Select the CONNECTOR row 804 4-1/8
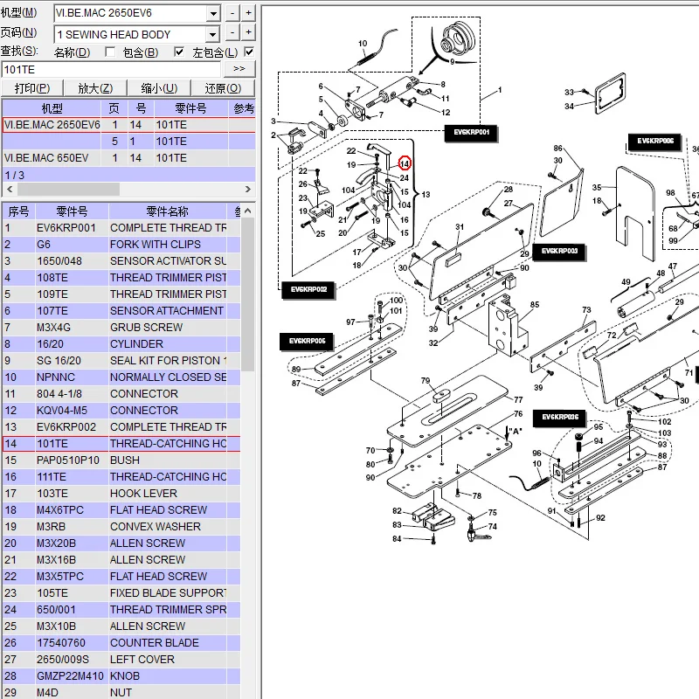Screen dimensions: 699x699 121,394
